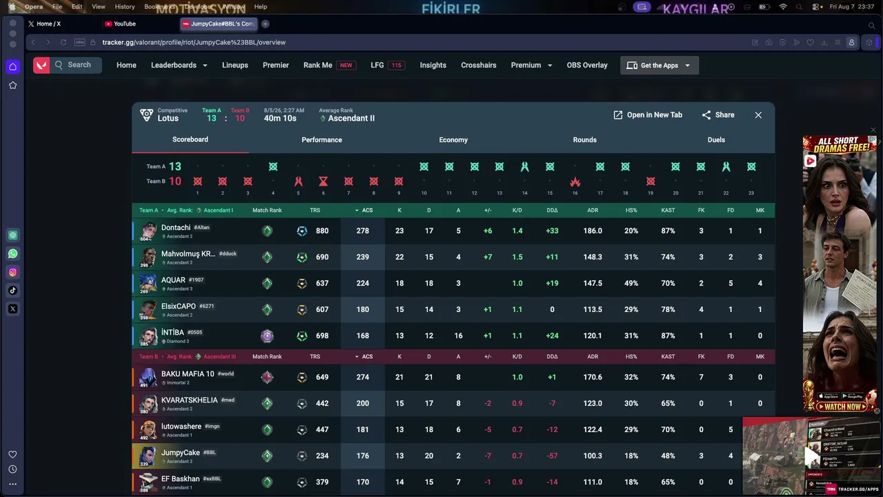The image size is (883, 497).
Task: Sort Team B by ACS column
Action: [364, 357]
